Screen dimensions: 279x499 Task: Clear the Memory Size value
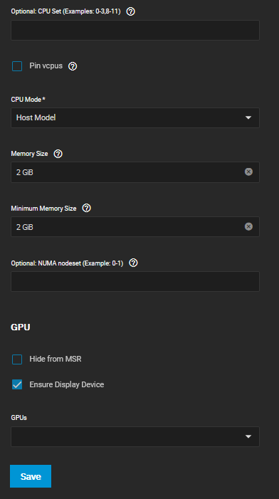point(249,172)
